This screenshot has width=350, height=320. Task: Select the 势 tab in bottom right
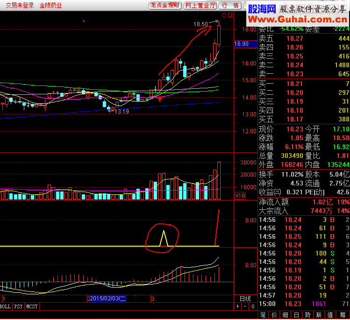tap(307, 315)
